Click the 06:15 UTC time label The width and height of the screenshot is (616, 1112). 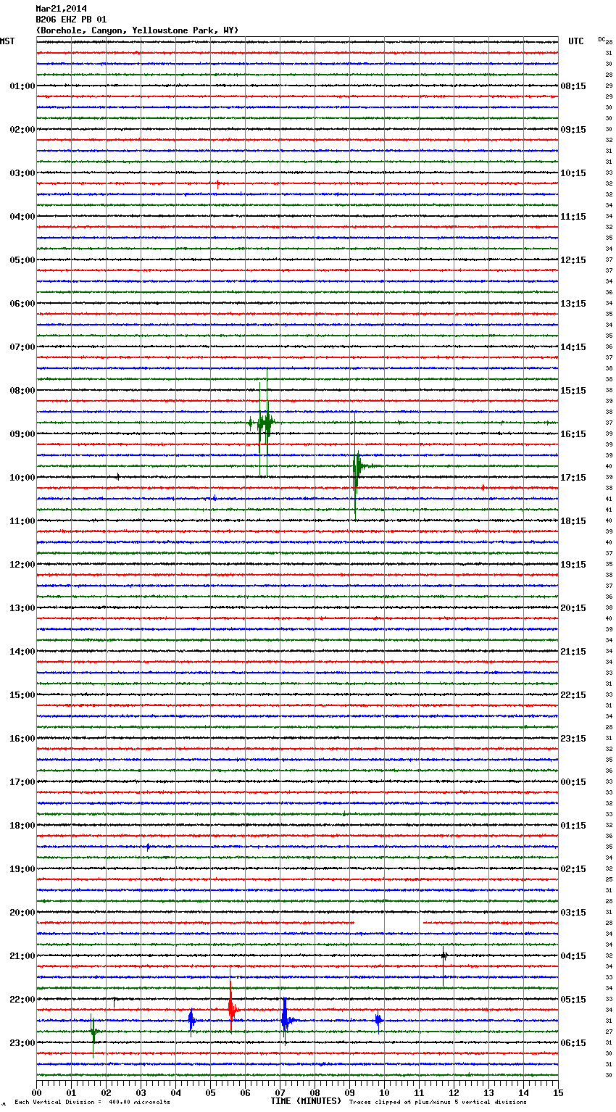point(573,1043)
